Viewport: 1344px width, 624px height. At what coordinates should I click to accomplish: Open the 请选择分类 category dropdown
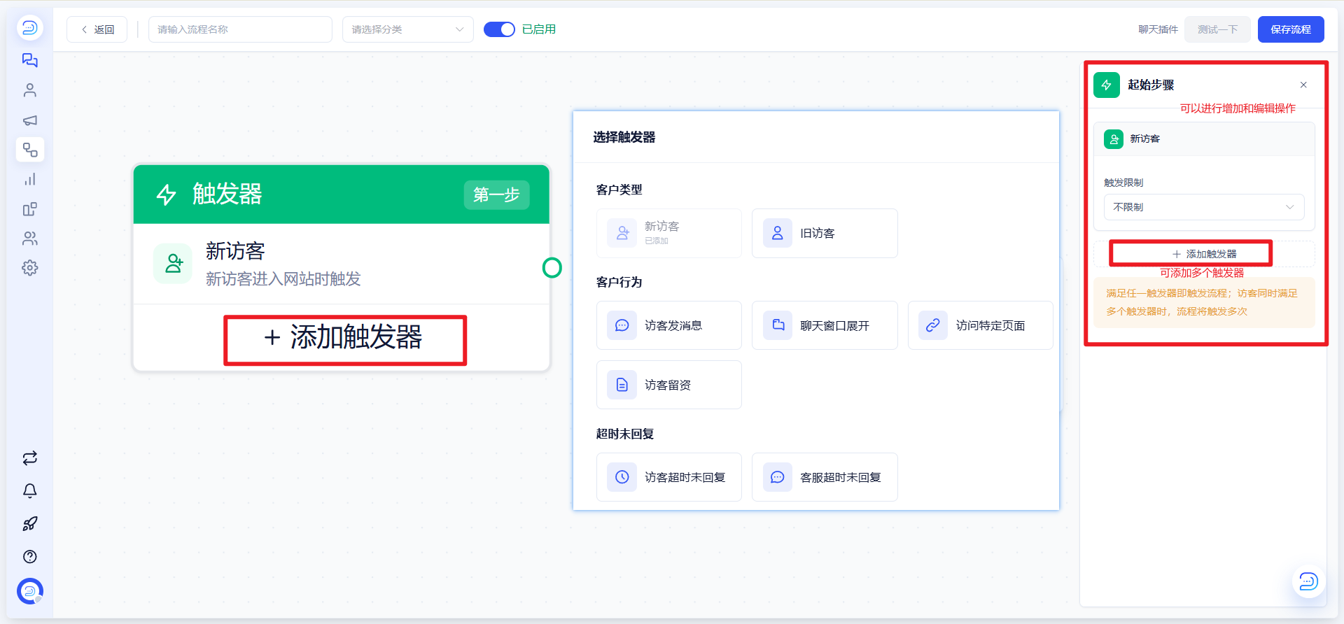(408, 29)
